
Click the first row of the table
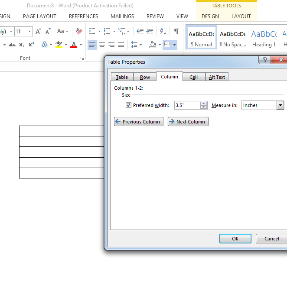[62, 131]
